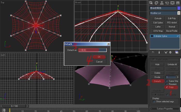Click the 'Detach as' name field
This screenshot has width=181, height=112.
pos(93,50)
